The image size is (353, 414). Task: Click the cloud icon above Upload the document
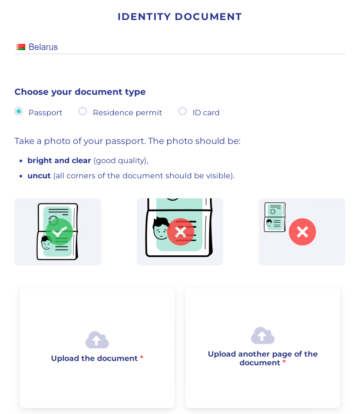[x=97, y=340]
